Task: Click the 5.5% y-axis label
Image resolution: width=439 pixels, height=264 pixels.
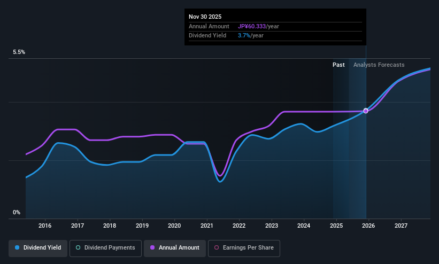Action: 19,52
